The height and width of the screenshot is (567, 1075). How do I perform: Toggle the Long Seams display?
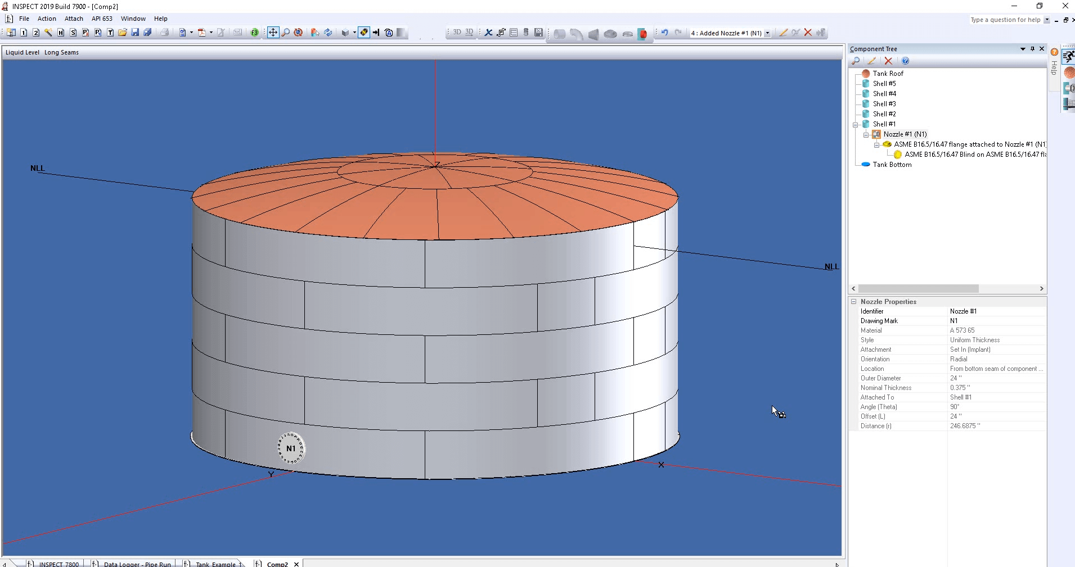pyautogui.click(x=61, y=52)
